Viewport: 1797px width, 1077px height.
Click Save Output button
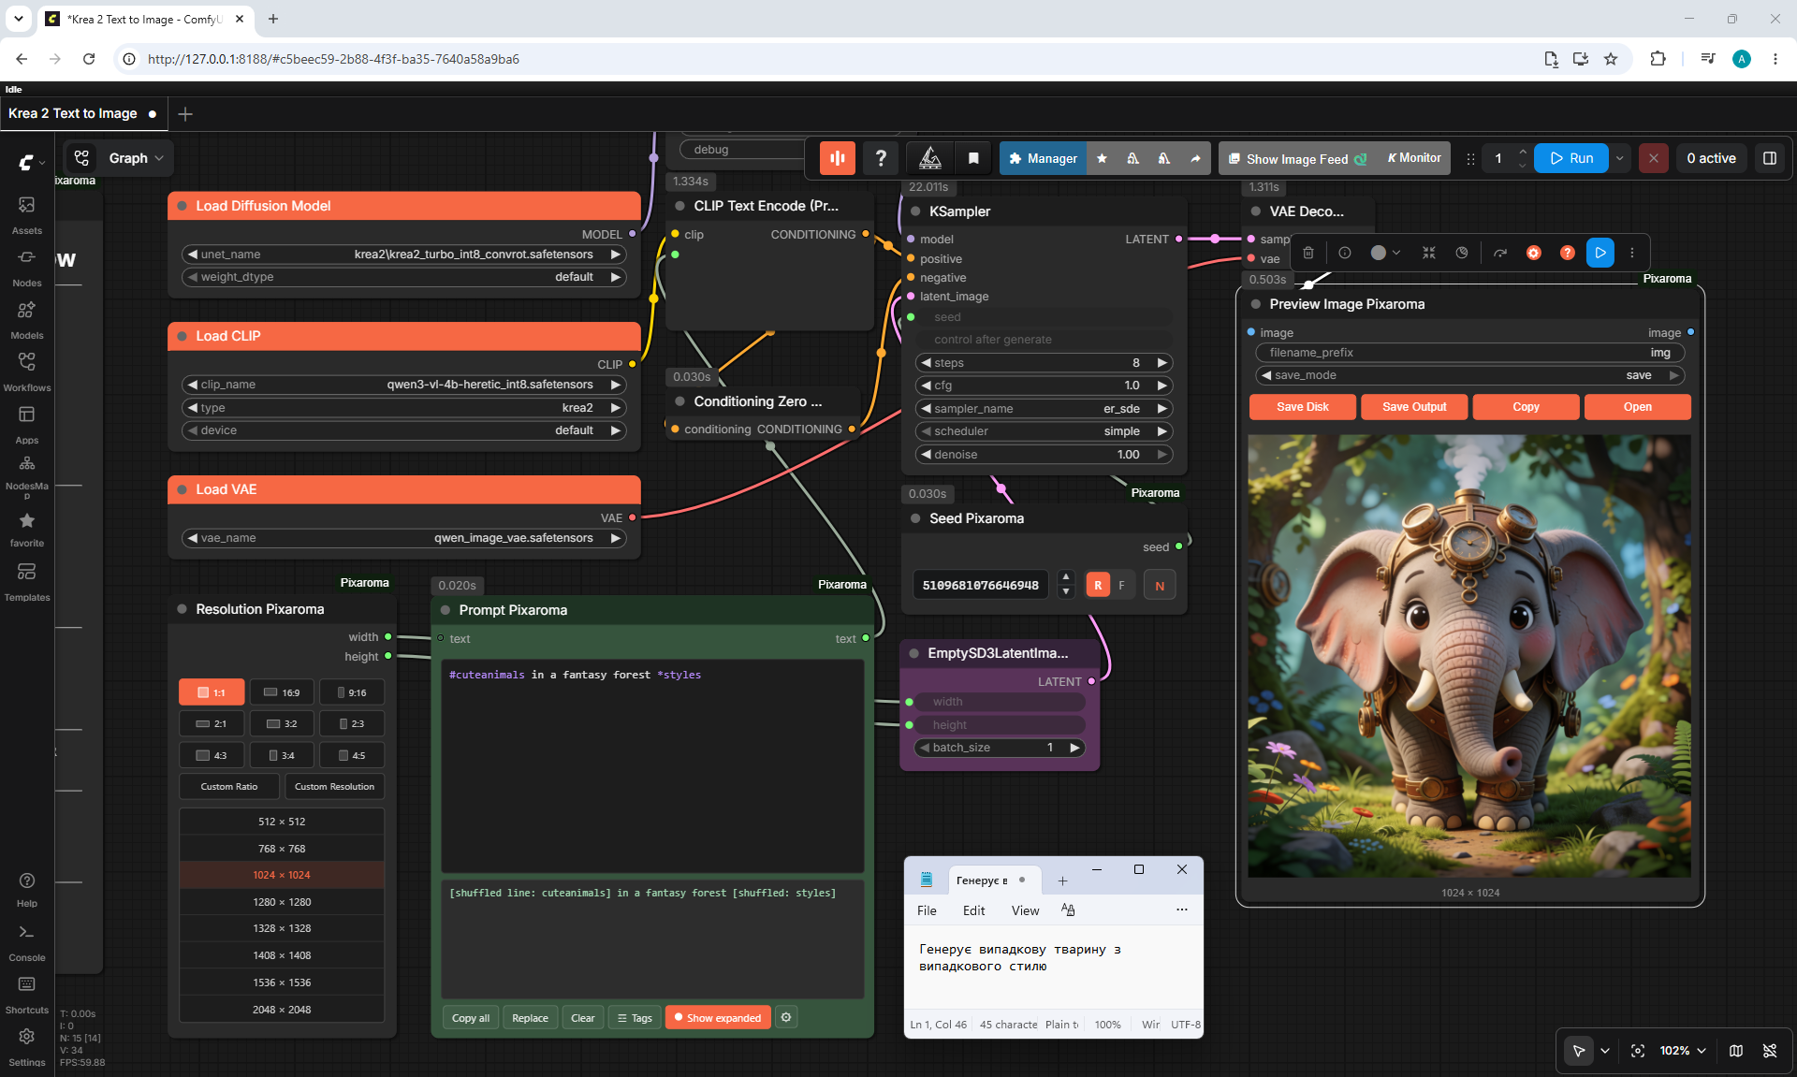pyautogui.click(x=1413, y=407)
